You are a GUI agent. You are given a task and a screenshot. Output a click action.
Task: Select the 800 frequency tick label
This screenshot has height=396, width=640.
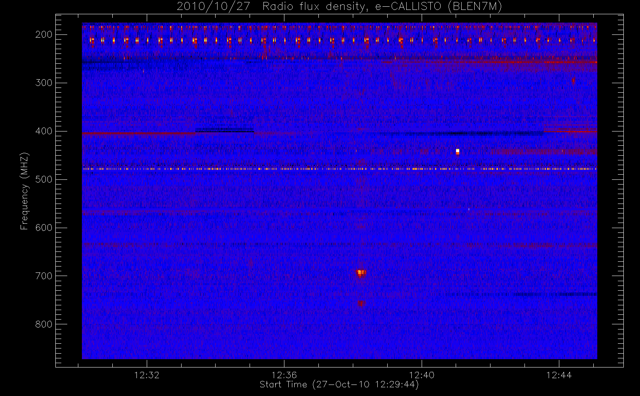[44, 324]
